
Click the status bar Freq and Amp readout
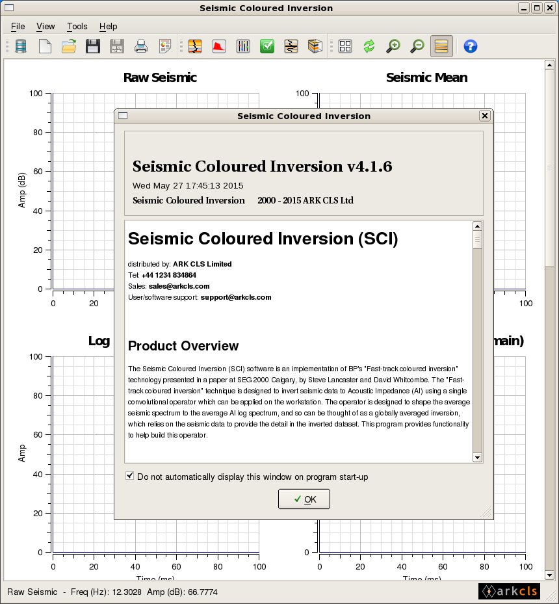tap(144, 592)
